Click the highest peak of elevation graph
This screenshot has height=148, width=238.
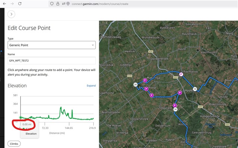[x=61, y=107]
